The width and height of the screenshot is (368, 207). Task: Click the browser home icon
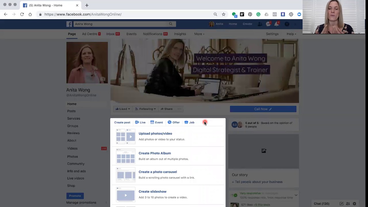coord(30,14)
